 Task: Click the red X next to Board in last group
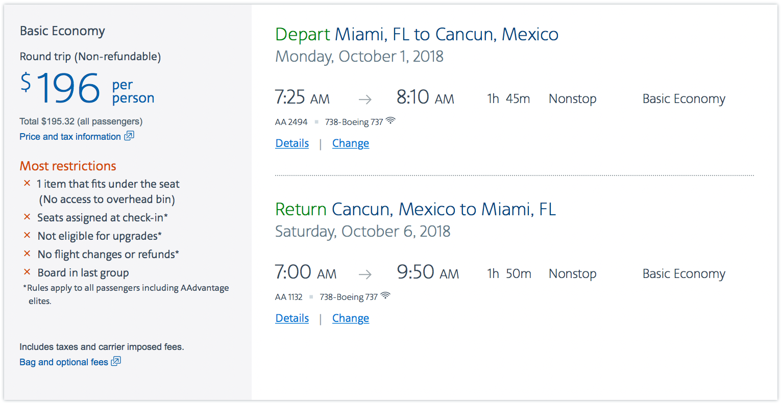pos(27,272)
